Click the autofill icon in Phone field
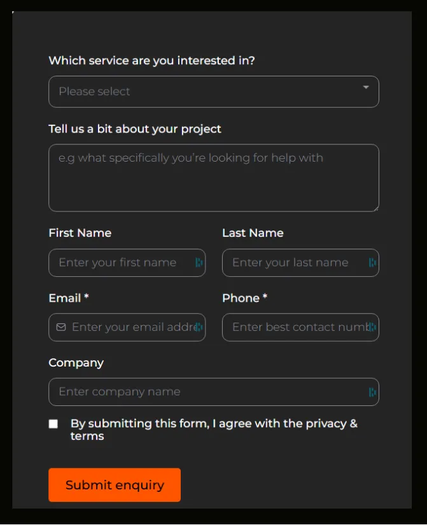The width and height of the screenshot is (427, 525). (x=372, y=327)
